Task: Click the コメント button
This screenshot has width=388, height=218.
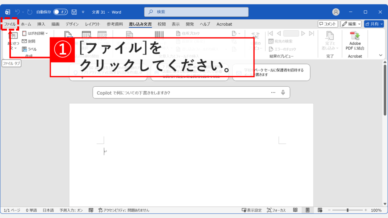Action: pos(328,23)
